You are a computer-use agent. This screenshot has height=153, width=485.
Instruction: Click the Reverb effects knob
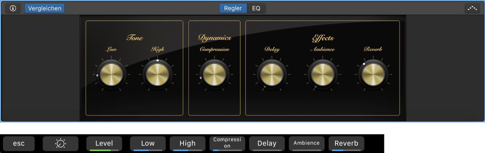tap(374, 75)
